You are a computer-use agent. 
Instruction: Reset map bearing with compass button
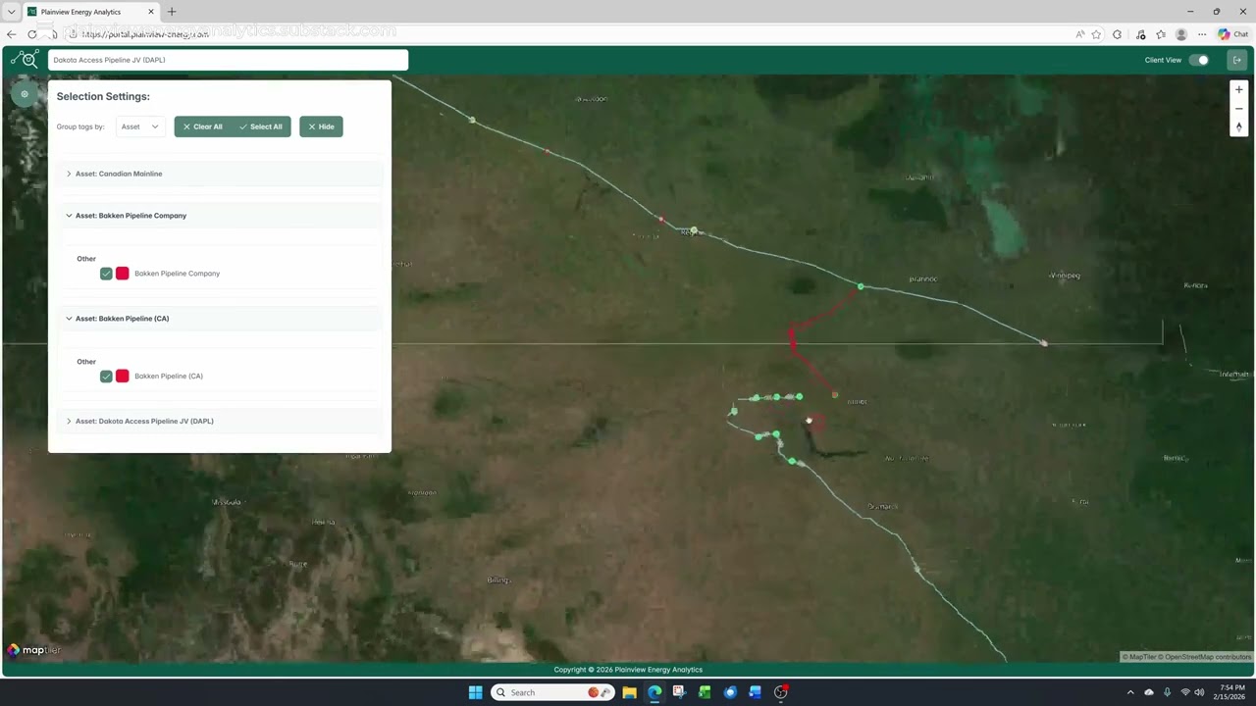click(1238, 126)
